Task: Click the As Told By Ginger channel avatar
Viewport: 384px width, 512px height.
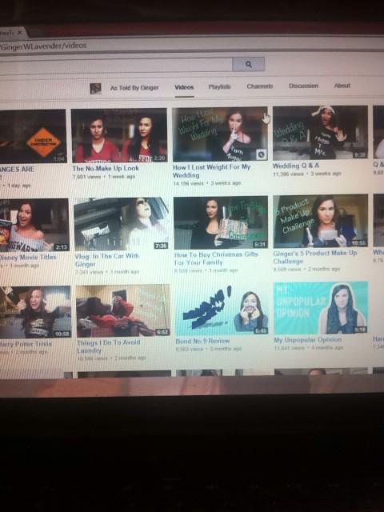Action: tap(95, 89)
